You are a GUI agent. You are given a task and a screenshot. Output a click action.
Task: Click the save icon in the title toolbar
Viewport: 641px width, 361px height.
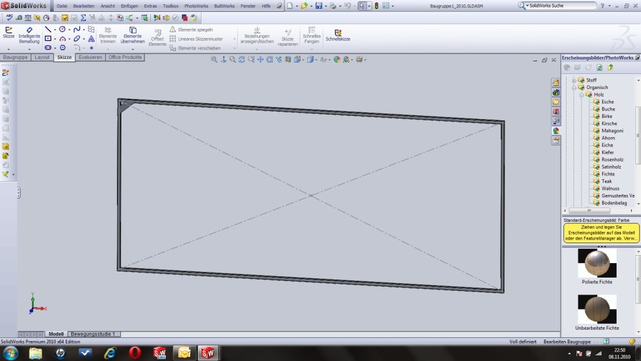tap(319, 6)
